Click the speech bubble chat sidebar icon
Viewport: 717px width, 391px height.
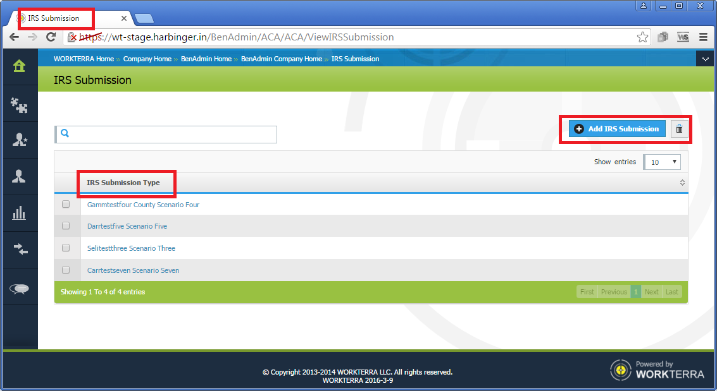[19, 289]
